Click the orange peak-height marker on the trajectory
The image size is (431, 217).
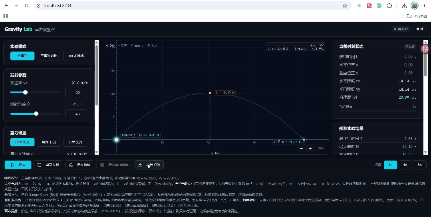pos(210,93)
